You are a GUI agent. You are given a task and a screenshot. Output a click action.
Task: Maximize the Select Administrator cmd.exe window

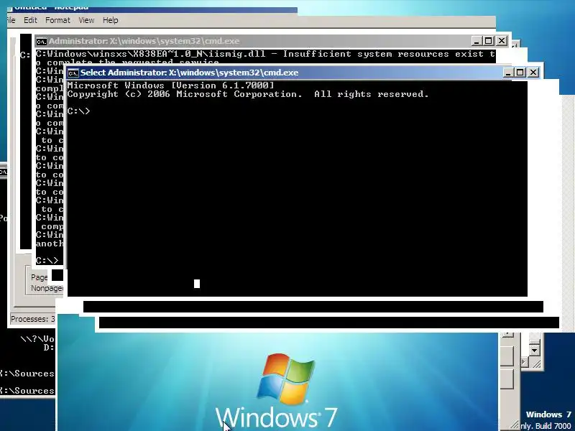(x=520, y=73)
